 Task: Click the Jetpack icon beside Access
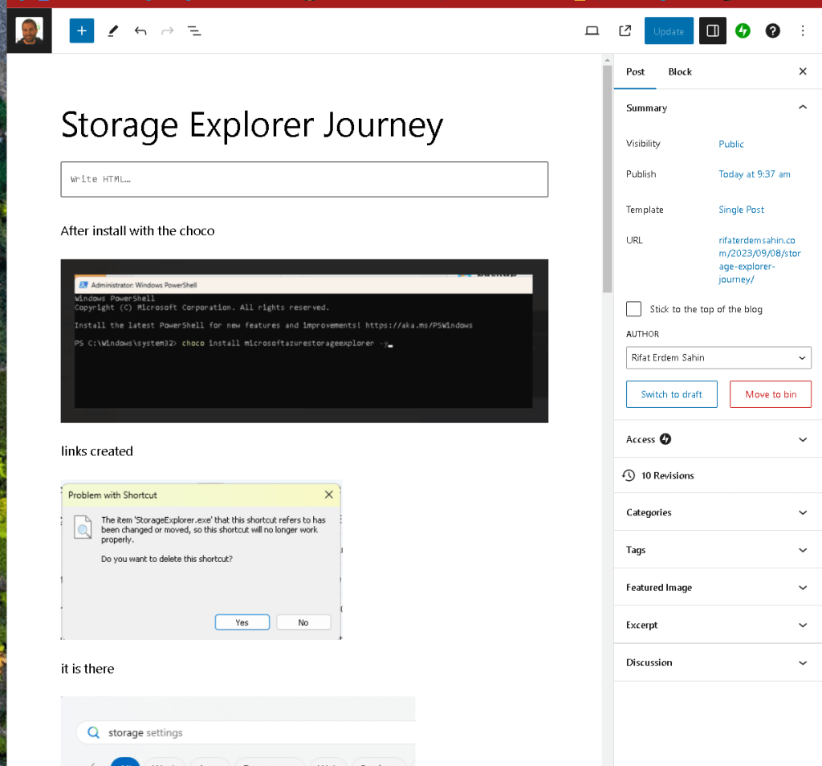coord(665,439)
